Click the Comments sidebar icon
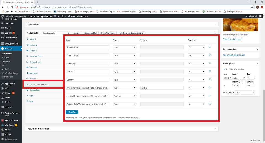Image resolution: width=265 pixels, height=143 pixels. pyautogui.click(x=2, y=23)
